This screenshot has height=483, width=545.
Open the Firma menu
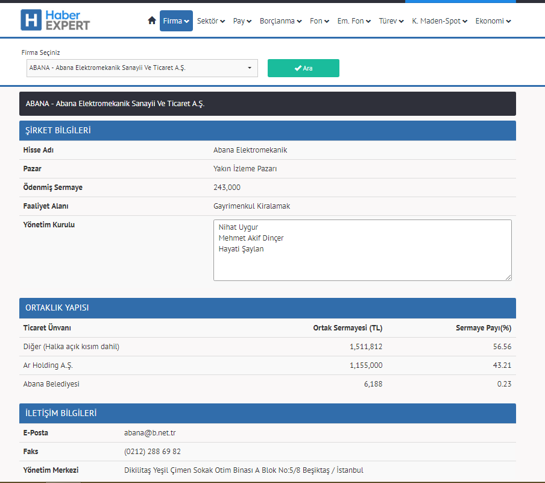point(176,21)
